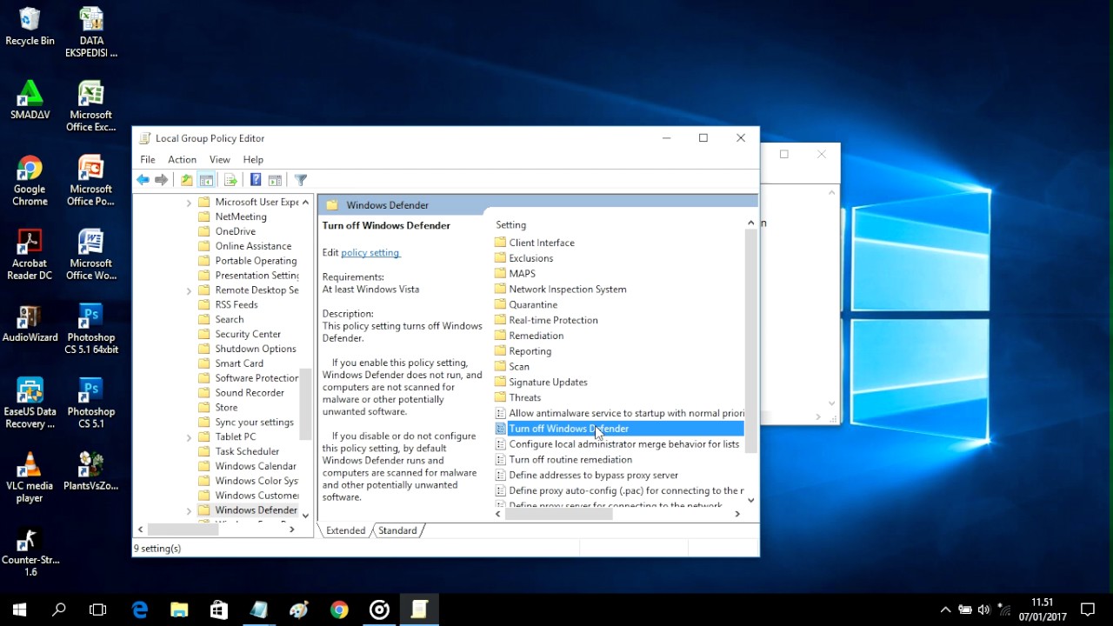Click the tree pane vertical scrollbar thumb
The width and height of the screenshot is (1113, 626).
(x=305, y=405)
